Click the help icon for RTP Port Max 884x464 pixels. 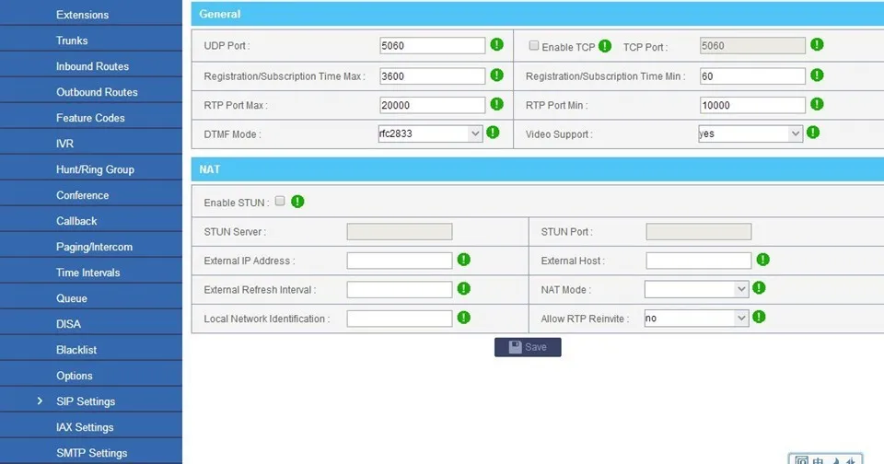pos(496,104)
